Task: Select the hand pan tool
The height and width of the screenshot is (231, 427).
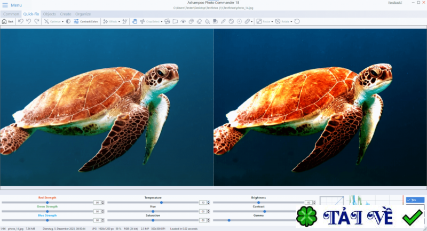Action: 135,21
